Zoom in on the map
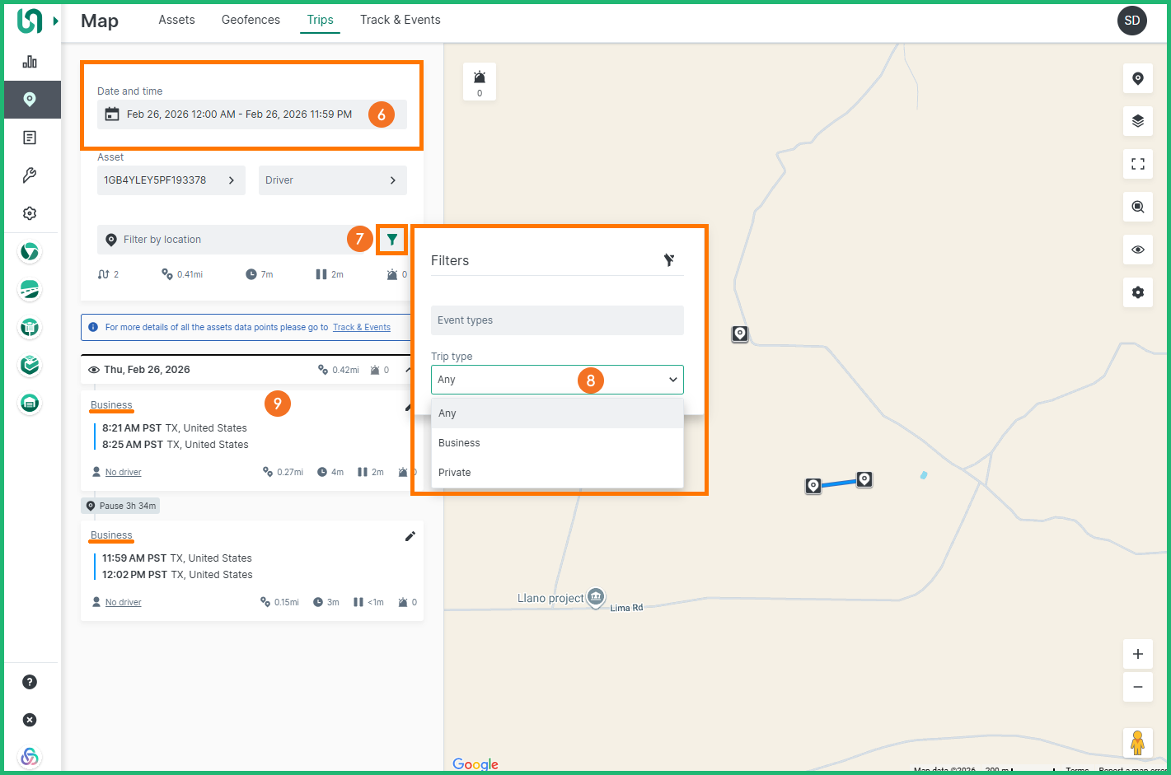 point(1137,654)
